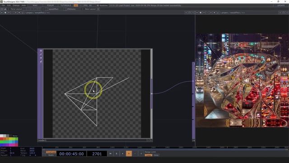Select the Beats display mode
This screenshot has height=163, width=289.
pos(51,155)
